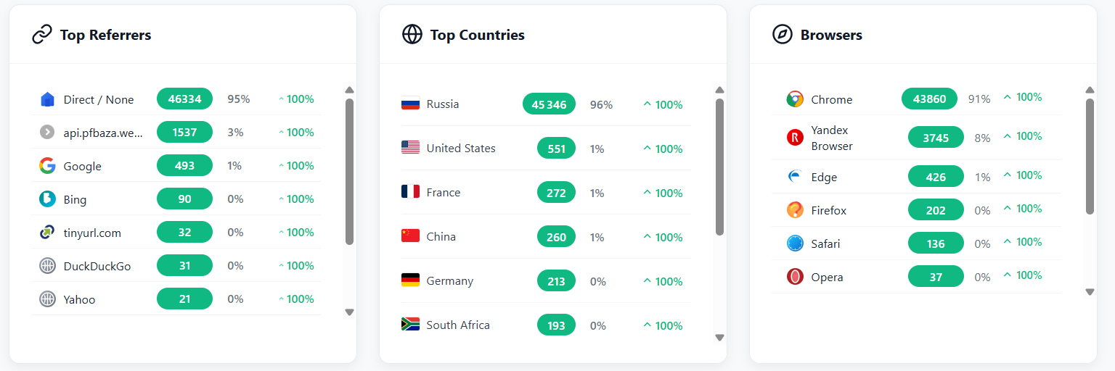Click the 45 346 Russia visits badge

549,104
